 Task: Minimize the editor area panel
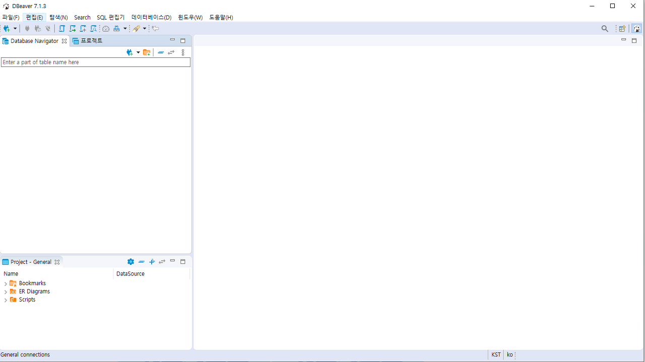coord(623,40)
